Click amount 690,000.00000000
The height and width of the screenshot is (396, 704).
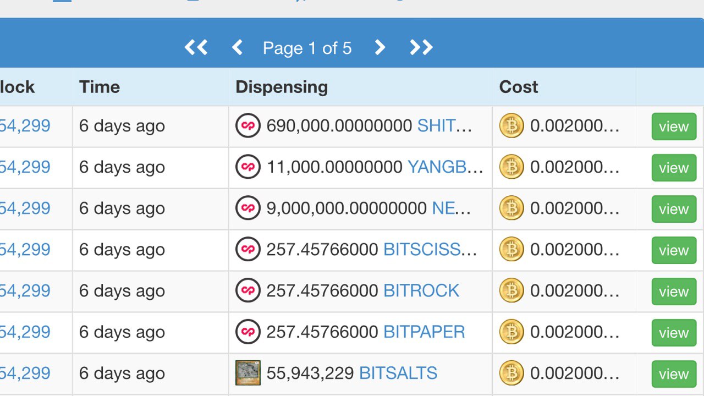tap(339, 126)
